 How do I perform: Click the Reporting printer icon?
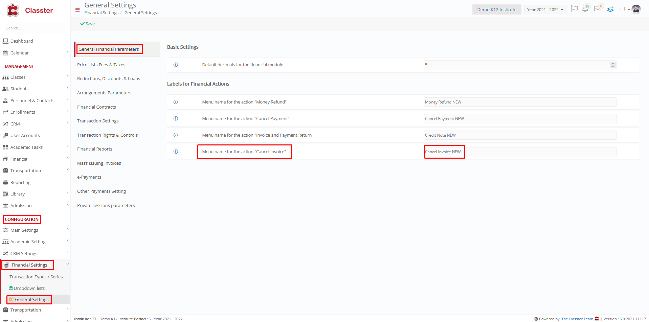coord(5,182)
